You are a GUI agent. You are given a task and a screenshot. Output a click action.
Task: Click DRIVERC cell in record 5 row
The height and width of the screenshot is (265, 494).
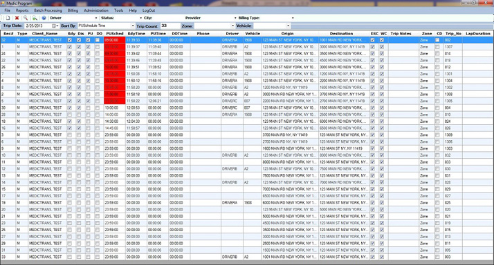[x=232, y=101]
